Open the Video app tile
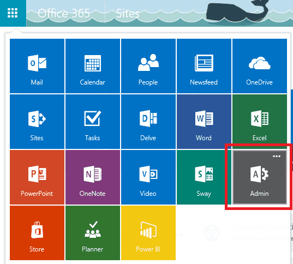 (148, 177)
